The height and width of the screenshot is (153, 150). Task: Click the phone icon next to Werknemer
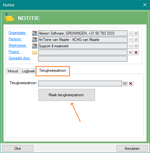pyautogui.click(x=35, y=46)
